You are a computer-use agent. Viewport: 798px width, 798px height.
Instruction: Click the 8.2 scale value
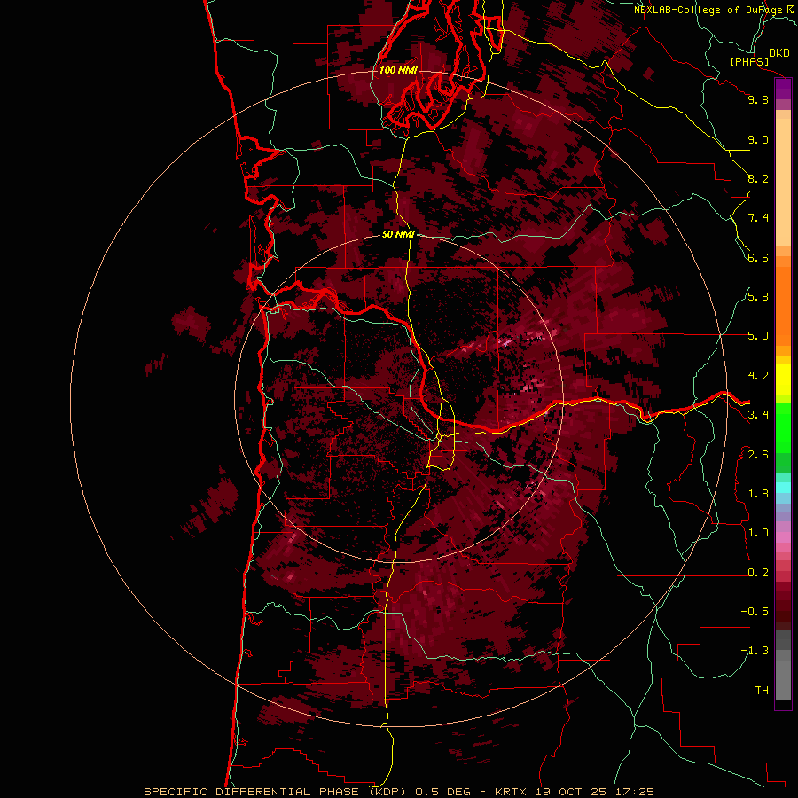tap(758, 178)
